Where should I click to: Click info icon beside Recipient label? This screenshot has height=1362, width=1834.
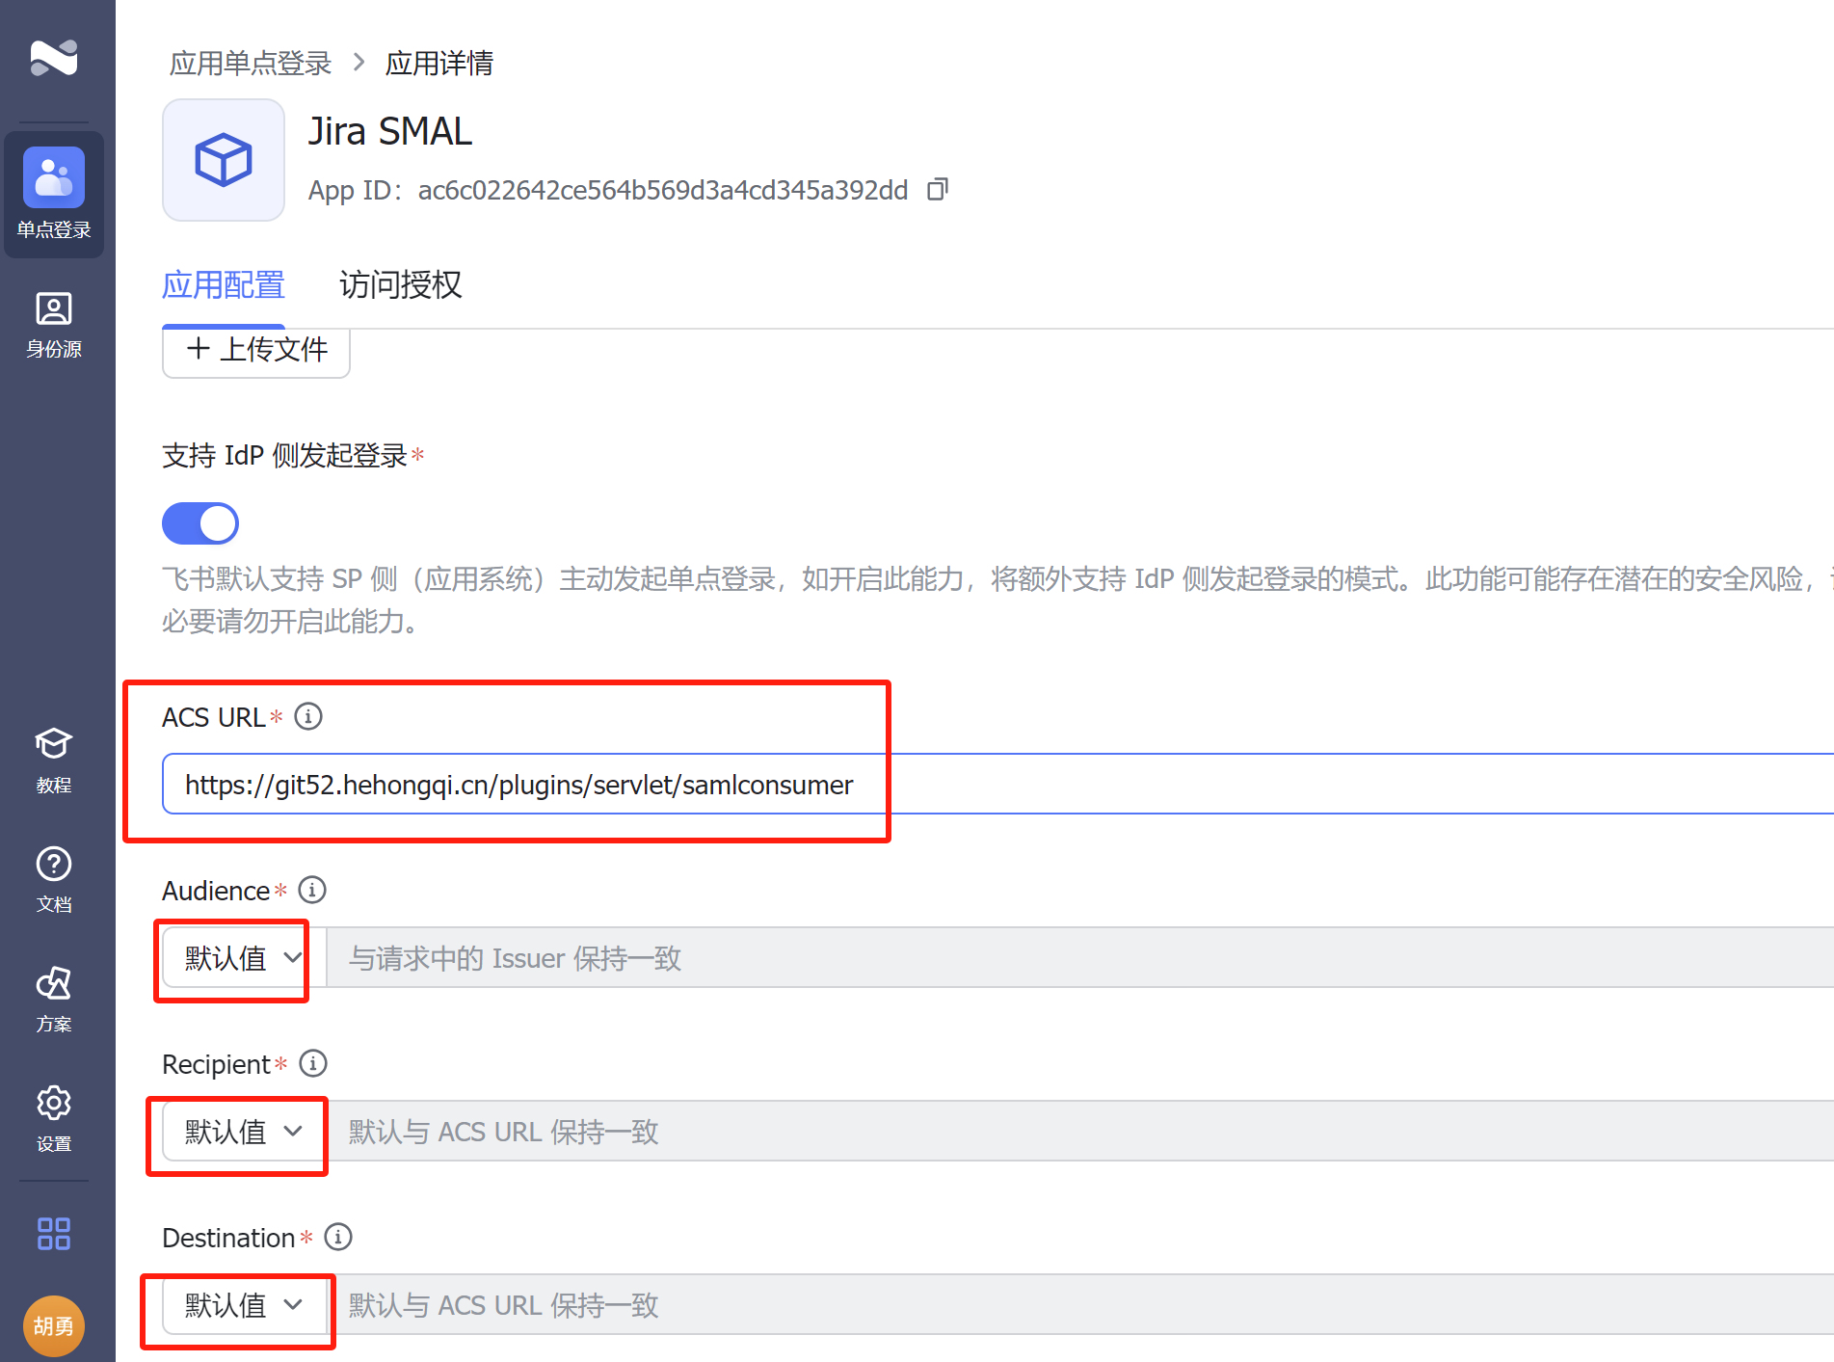313,1063
